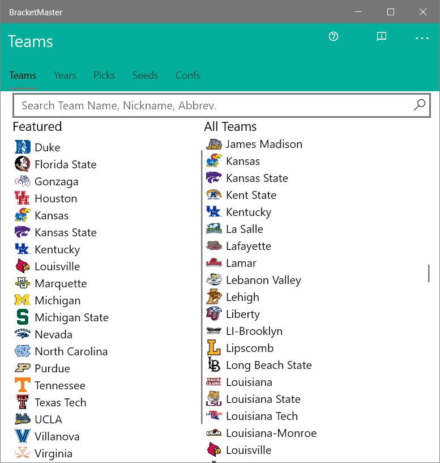Choose Louisville in All Teams list
Image resolution: width=440 pixels, height=463 pixels.
(249, 450)
